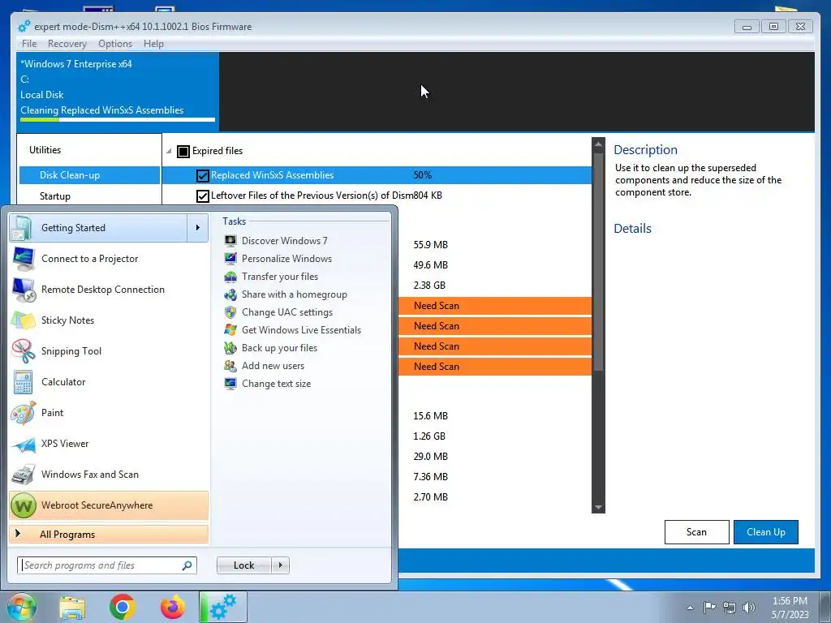The image size is (831, 623).
Task: Click the search magnifier icon in Start menu
Action: click(x=187, y=565)
